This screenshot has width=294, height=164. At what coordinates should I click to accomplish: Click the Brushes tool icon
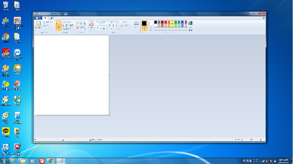pos(91,23)
